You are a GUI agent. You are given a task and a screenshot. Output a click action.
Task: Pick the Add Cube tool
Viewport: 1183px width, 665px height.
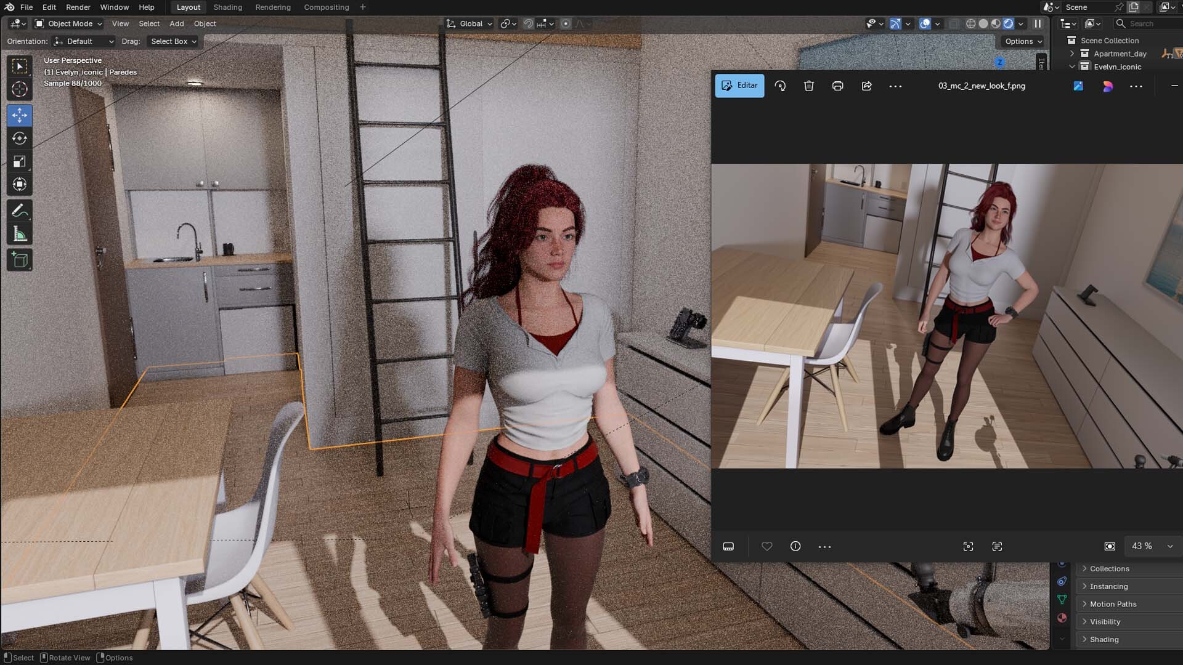pyautogui.click(x=19, y=260)
